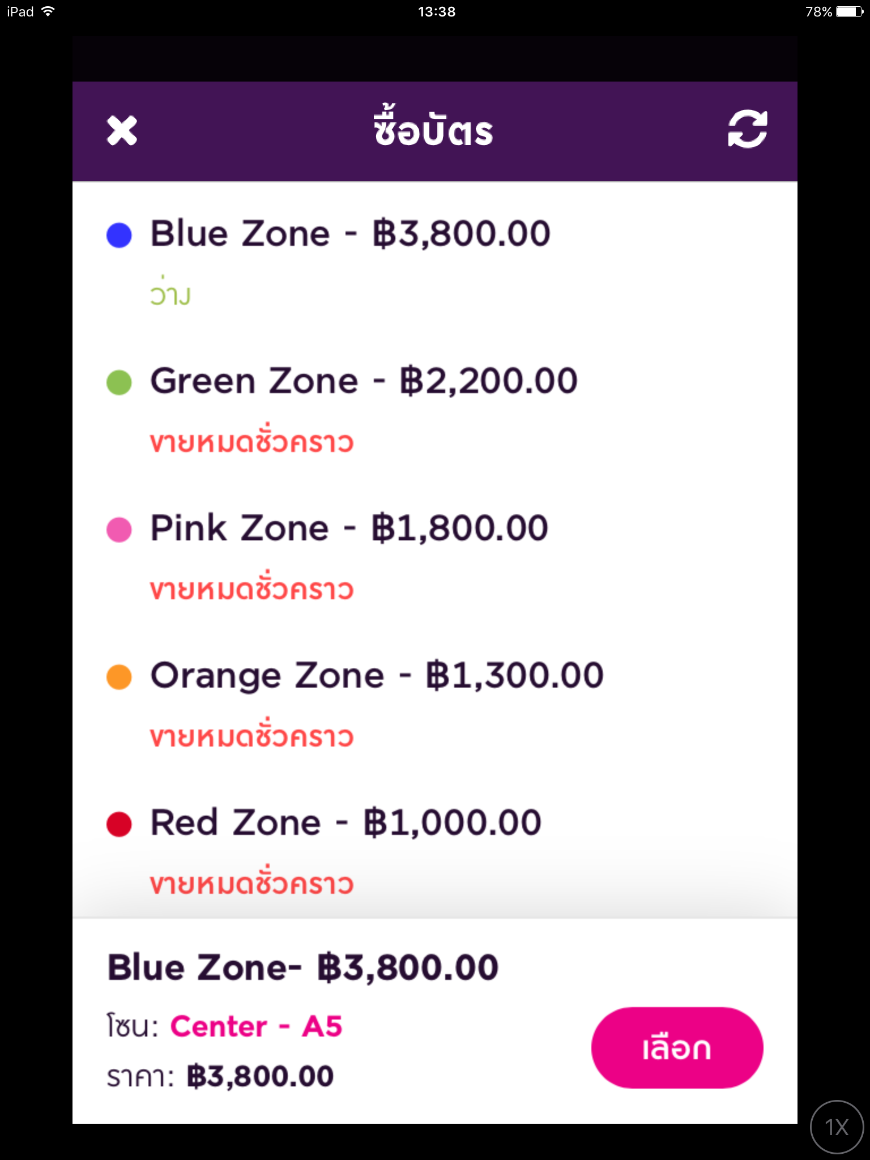Choose Red Zone ฿1,000.00 row
The image size is (870, 1160).
point(435,851)
